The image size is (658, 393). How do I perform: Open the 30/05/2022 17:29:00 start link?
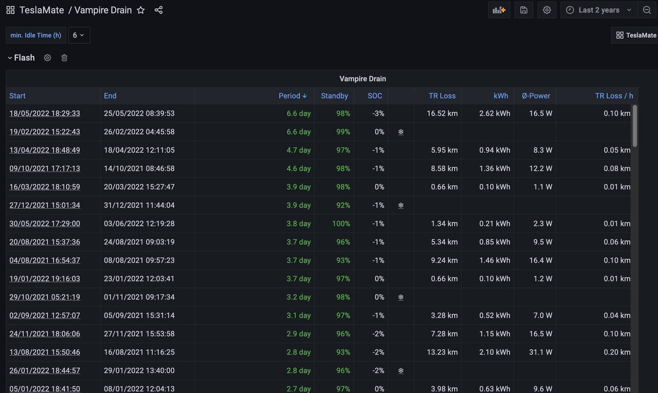pos(45,224)
